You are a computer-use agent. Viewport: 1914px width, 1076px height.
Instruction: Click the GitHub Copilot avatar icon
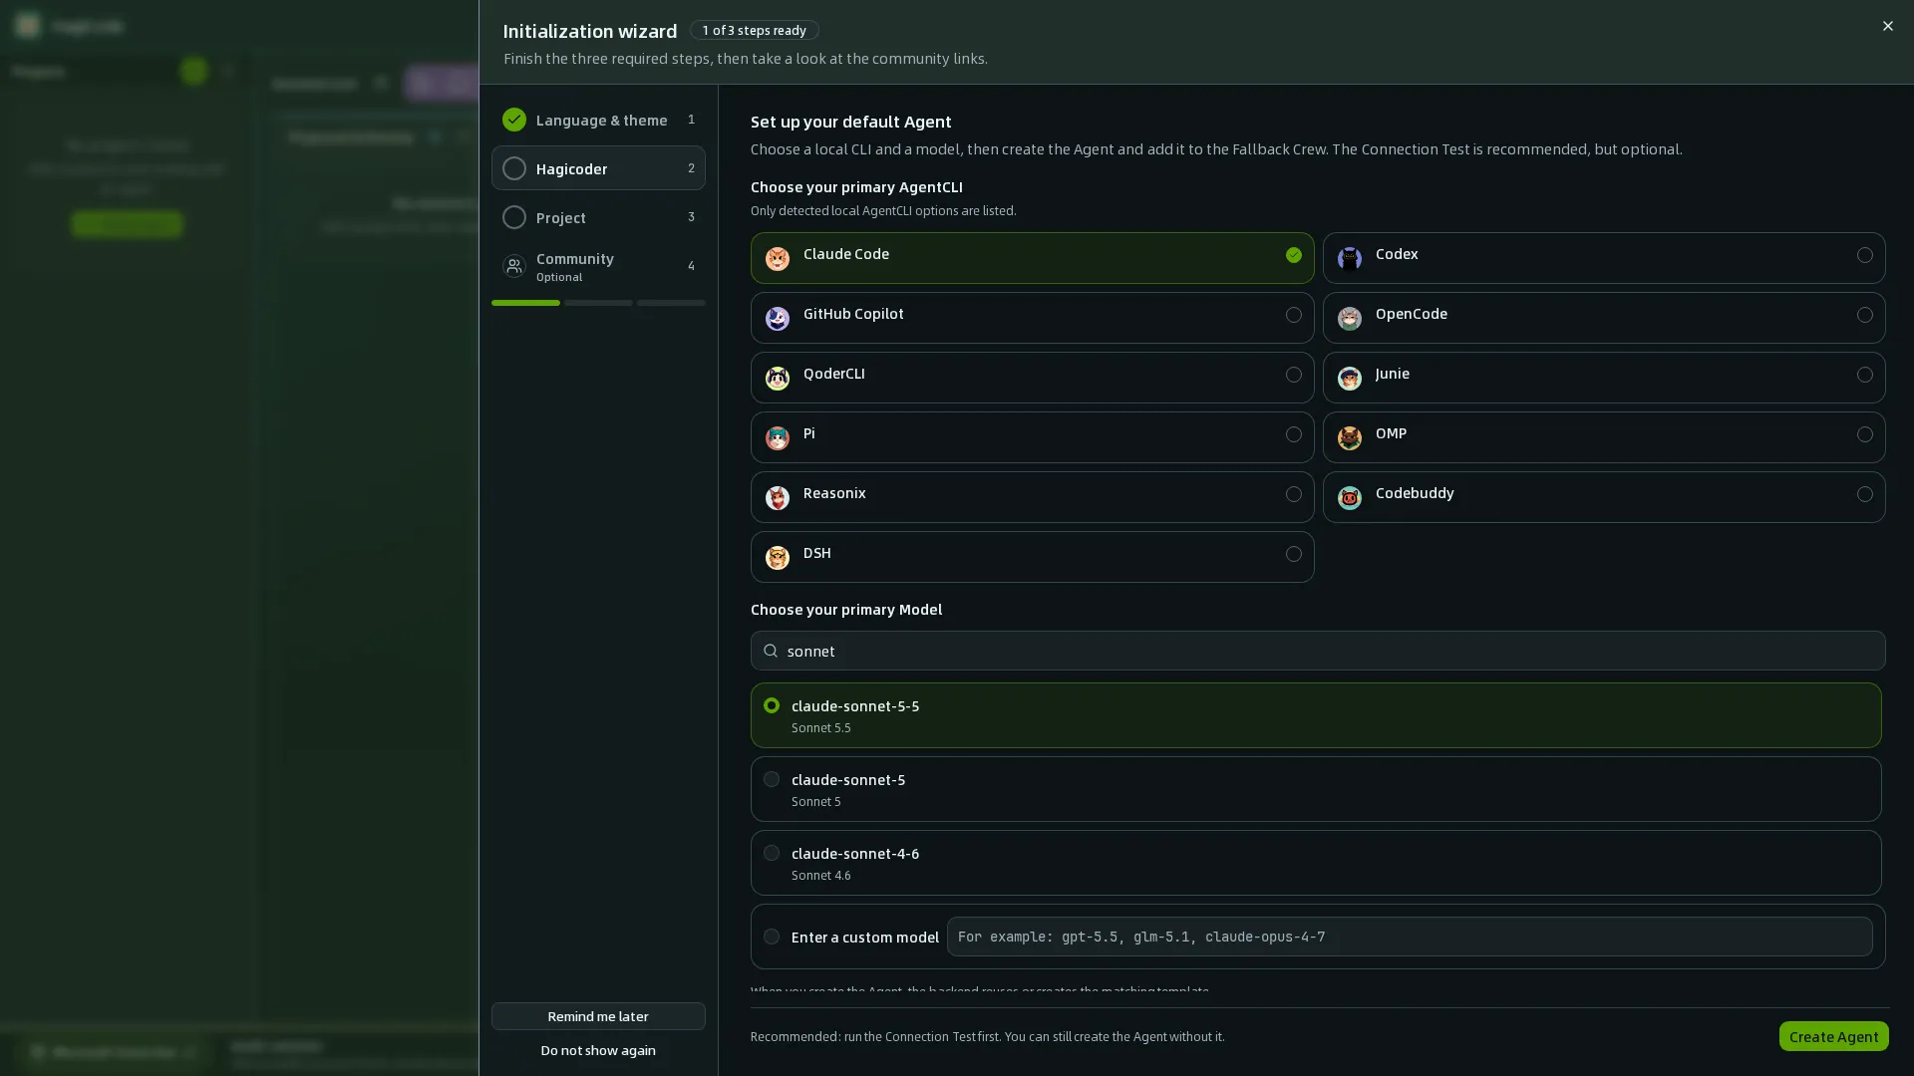[777, 318]
